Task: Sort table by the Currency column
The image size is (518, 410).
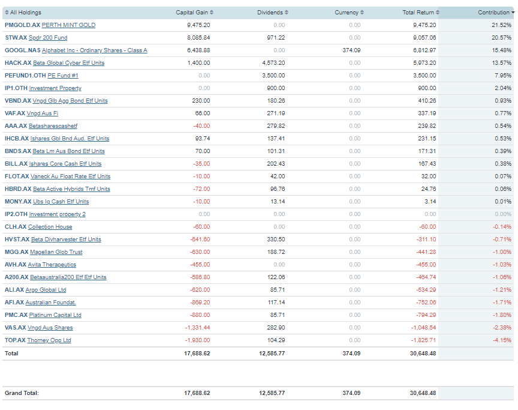Action: [348, 12]
